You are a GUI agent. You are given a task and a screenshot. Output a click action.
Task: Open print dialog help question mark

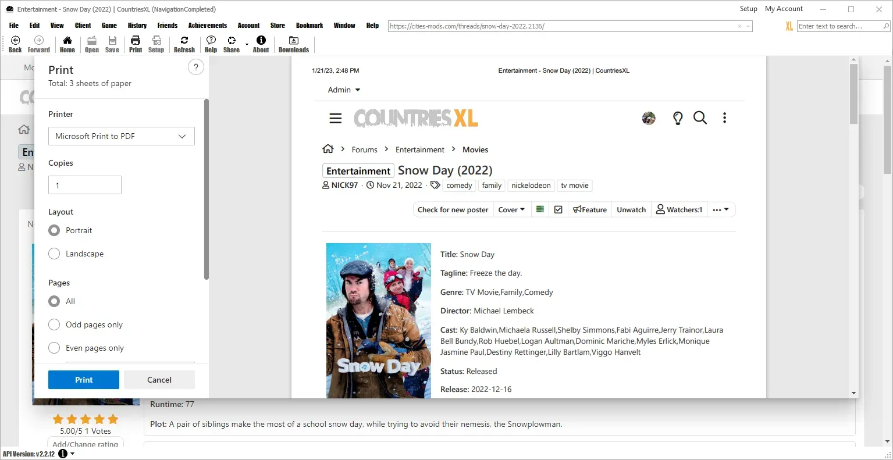click(x=196, y=67)
